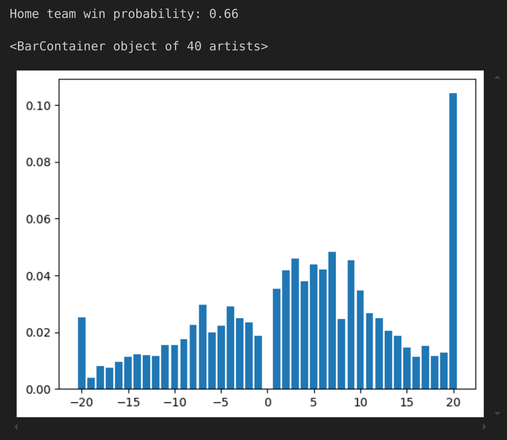Click the bar at x equals -4
507x440 pixels.
coord(230,348)
